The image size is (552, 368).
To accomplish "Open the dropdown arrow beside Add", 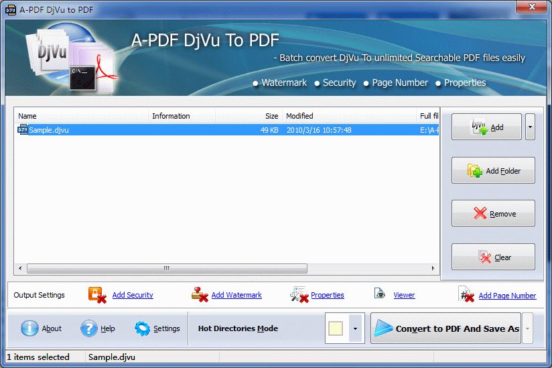I will pyautogui.click(x=530, y=127).
